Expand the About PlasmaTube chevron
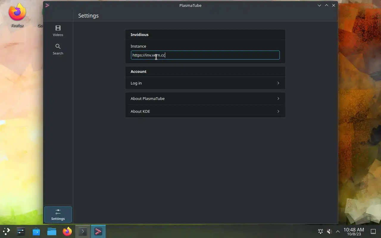The image size is (381, 238). pyautogui.click(x=278, y=98)
